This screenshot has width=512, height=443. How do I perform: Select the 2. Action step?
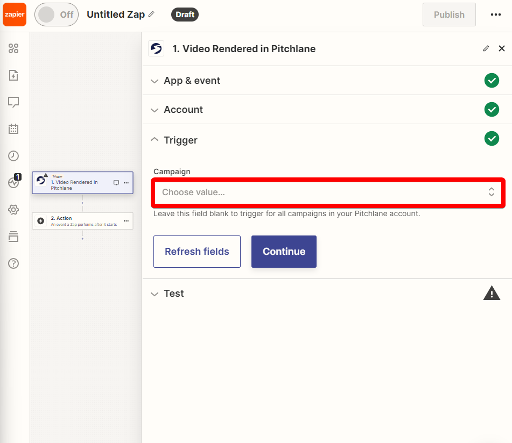click(x=82, y=221)
